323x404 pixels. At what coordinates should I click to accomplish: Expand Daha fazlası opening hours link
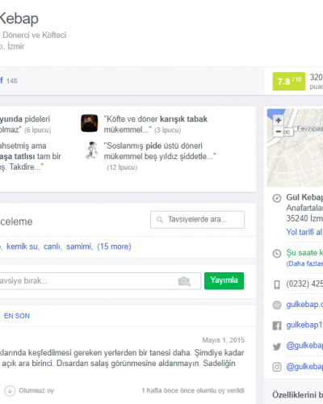tap(304, 264)
